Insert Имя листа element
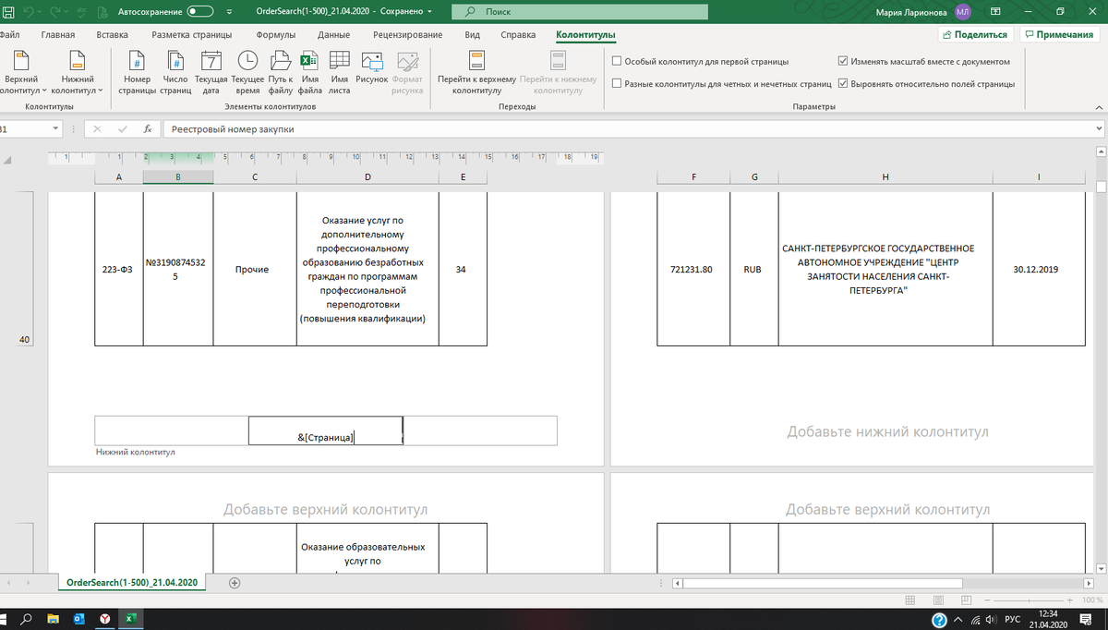 pos(339,73)
